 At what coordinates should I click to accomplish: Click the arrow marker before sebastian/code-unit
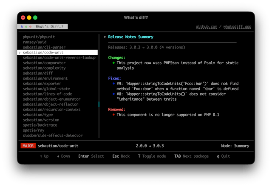20,52
